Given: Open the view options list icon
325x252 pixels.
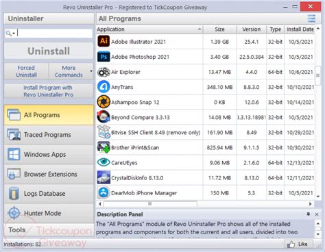Looking at the screenshot, I should pos(311,18).
